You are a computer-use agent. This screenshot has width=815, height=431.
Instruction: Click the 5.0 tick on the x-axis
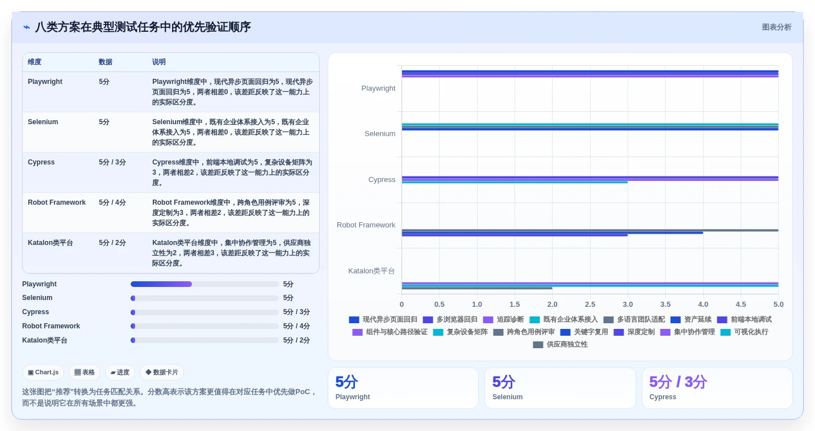(x=778, y=305)
